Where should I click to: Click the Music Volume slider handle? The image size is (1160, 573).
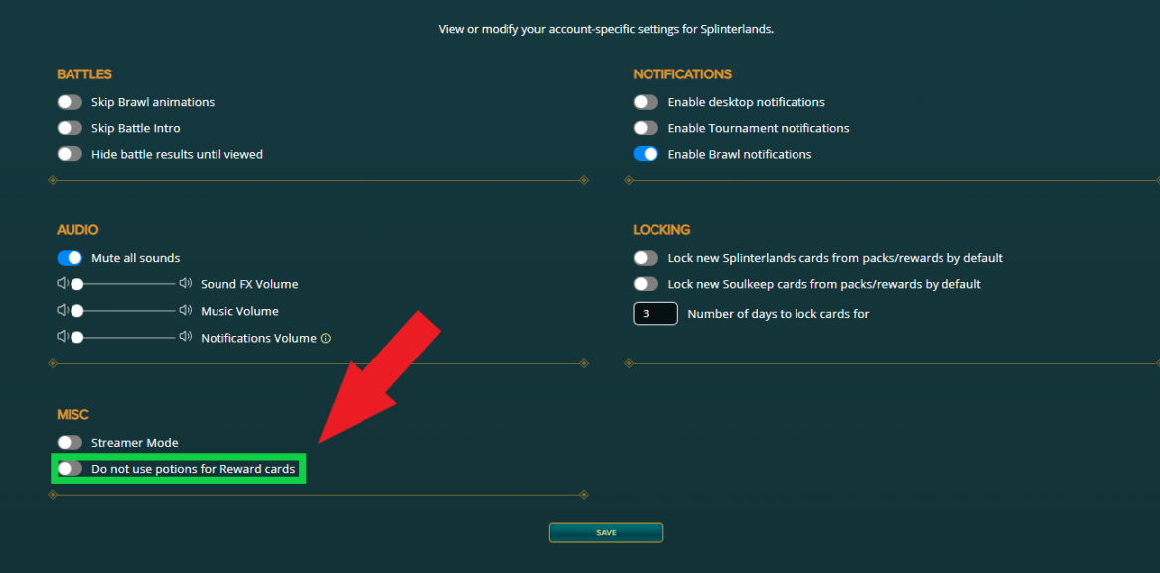coord(76,311)
